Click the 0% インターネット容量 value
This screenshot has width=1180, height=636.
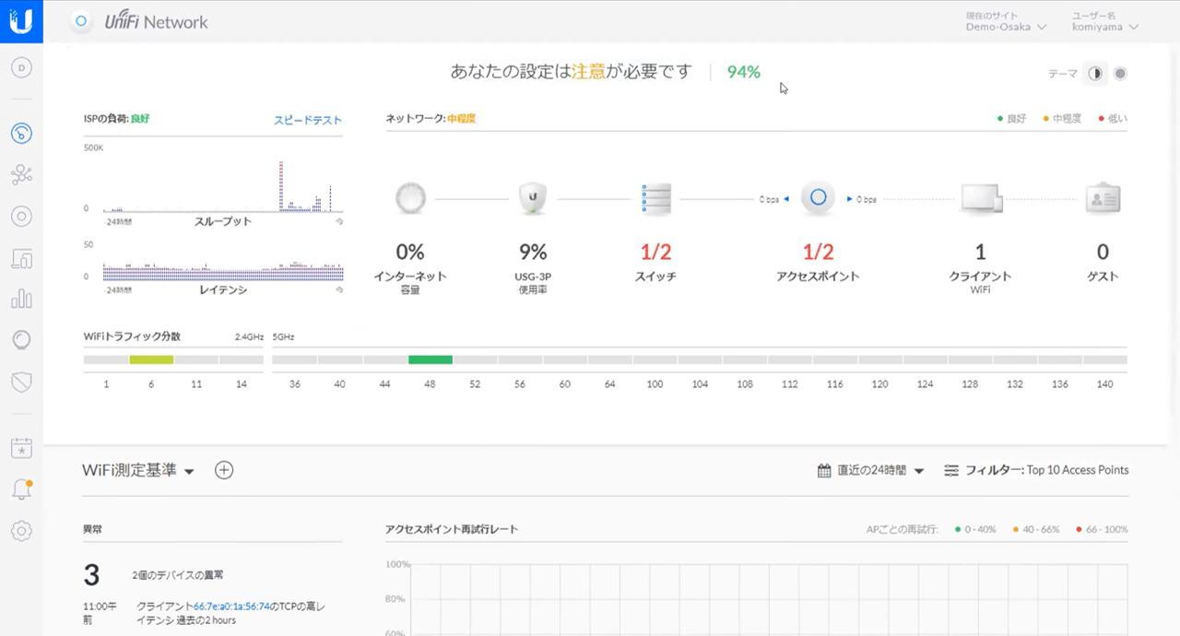pyautogui.click(x=410, y=252)
